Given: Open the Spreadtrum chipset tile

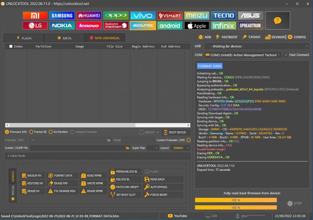Looking at the screenshot, I should click(251, 25).
